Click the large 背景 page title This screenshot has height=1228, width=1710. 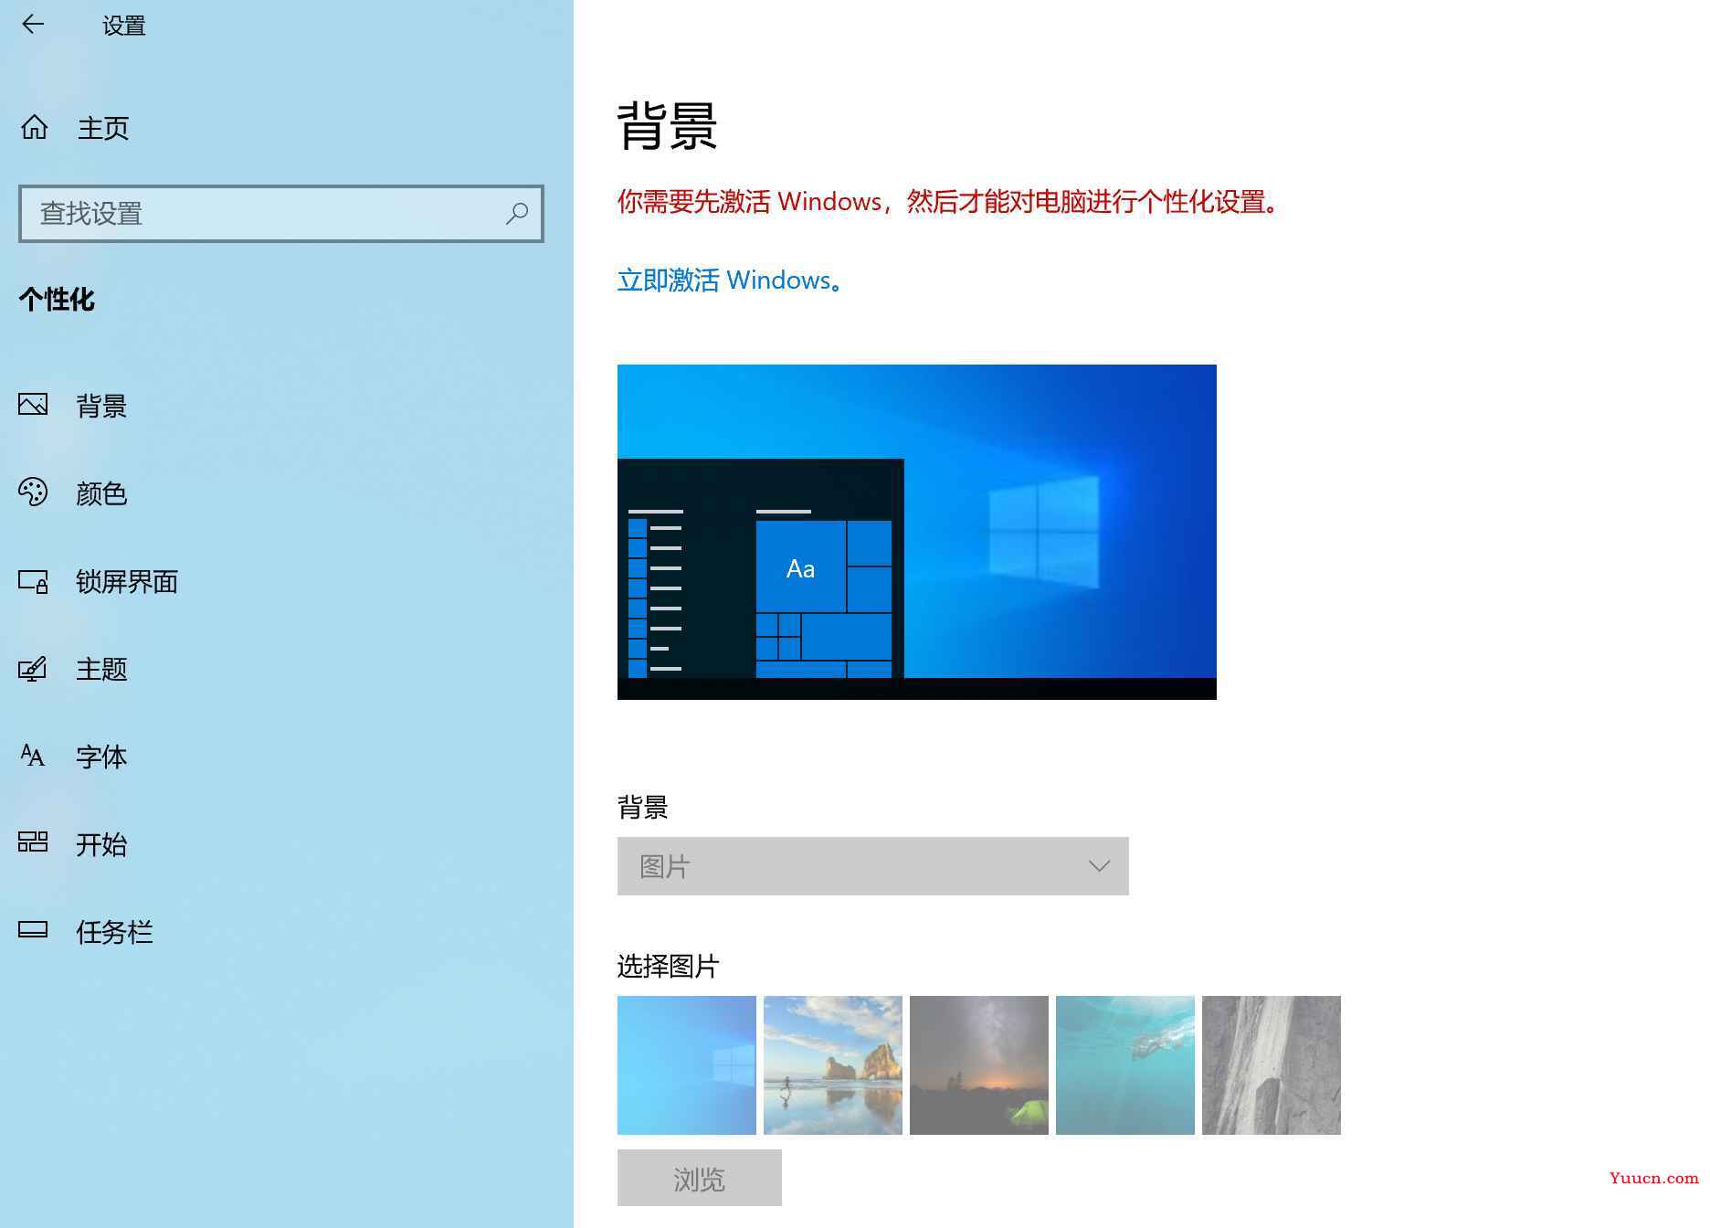coord(668,126)
